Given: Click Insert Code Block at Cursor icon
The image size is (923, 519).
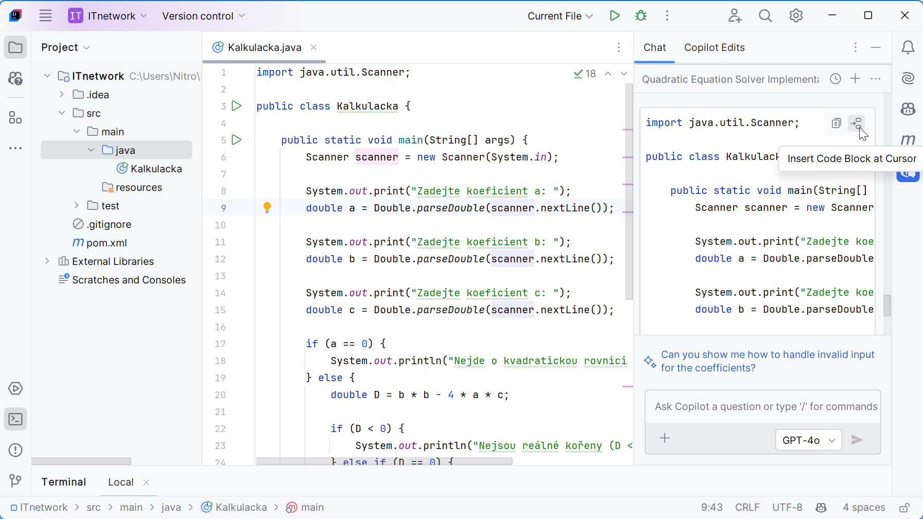Looking at the screenshot, I should [856, 123].
